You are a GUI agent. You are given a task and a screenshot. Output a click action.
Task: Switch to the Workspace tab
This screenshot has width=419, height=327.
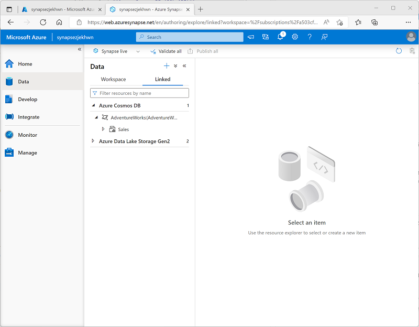[113, 80]
